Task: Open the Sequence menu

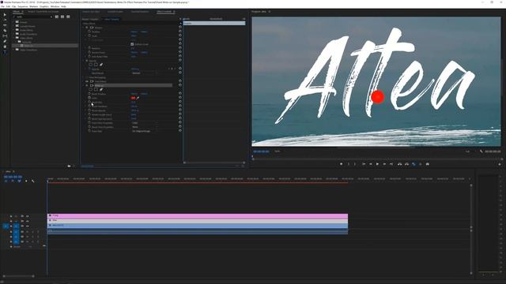Action: point(23,6)
